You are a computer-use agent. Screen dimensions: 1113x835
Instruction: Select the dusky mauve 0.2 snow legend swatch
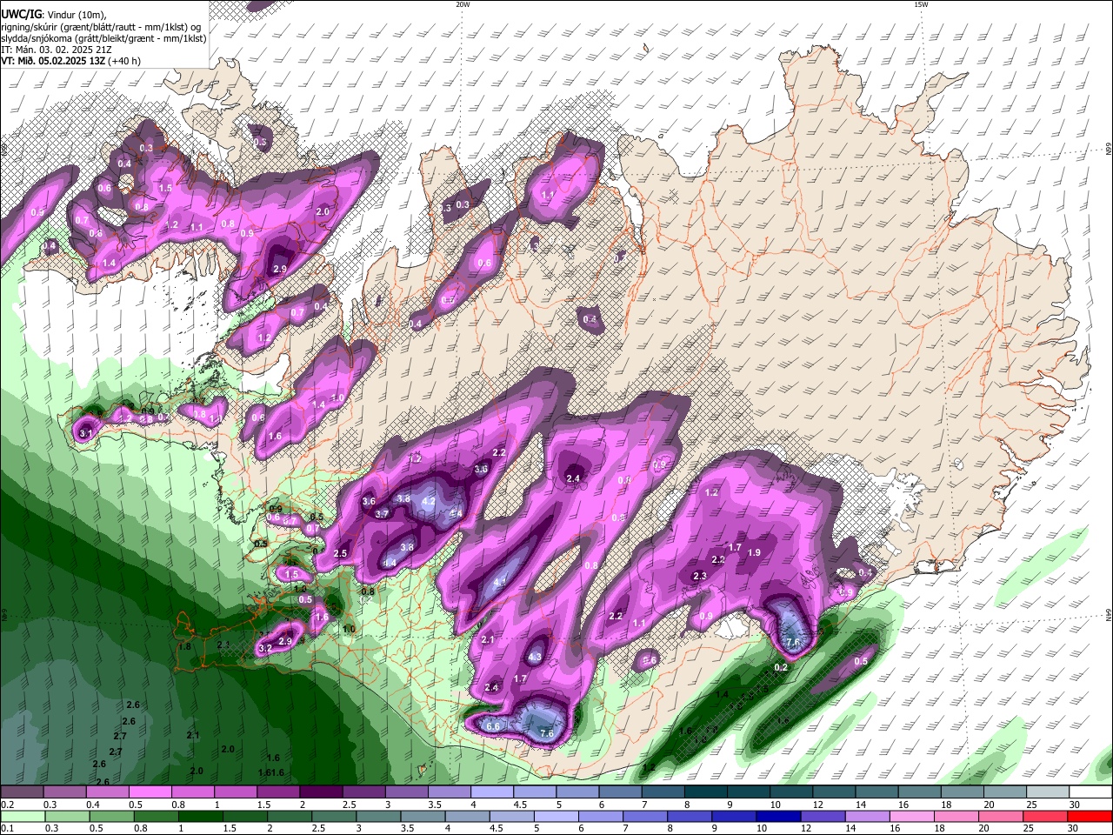[x=22, y=792]
